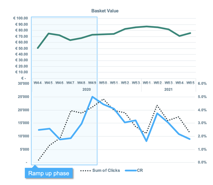Viewport: 213px width, 185px height.
Task: Select the Ramp up phase callout label
Action: pos(49,173)
